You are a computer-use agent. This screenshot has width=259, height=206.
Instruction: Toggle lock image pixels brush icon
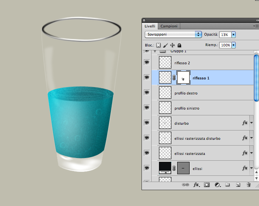click(x=165, y=45)
